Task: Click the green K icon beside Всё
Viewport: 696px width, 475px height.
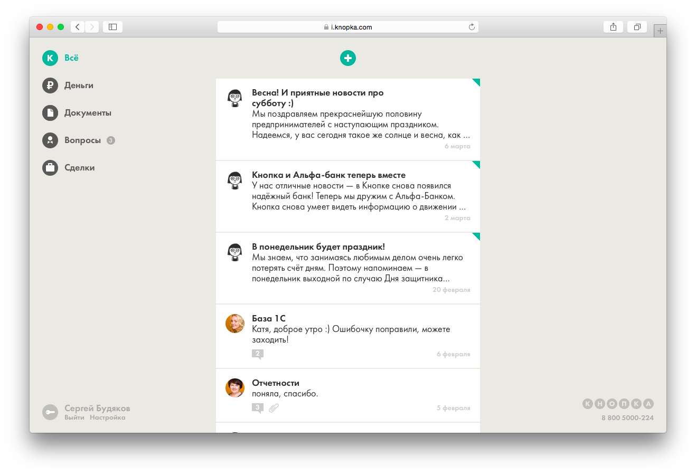Action: tap(50, 58)
